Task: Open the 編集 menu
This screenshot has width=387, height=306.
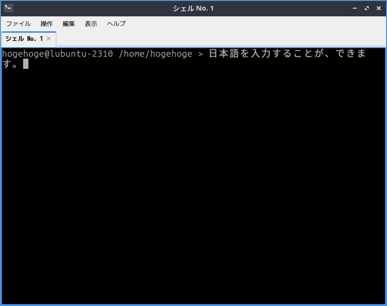Action: point(69,24)
